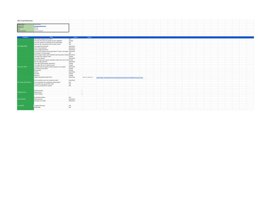Viewport: 271px width, 210px height.
Task: Select the Website score category cell
Action: [25, 92]
